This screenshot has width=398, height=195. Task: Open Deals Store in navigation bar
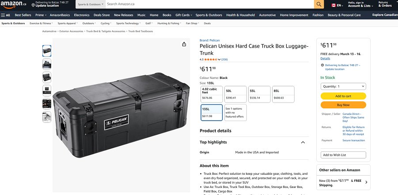(102, 15)
